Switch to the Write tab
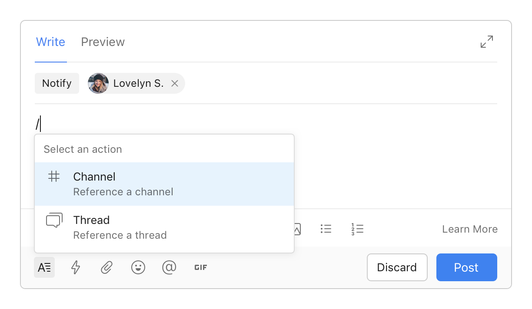532x309 pixels. (50, 42)
